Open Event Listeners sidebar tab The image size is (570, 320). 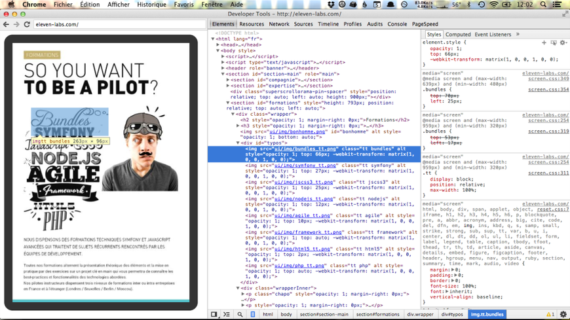click(493, 35)
